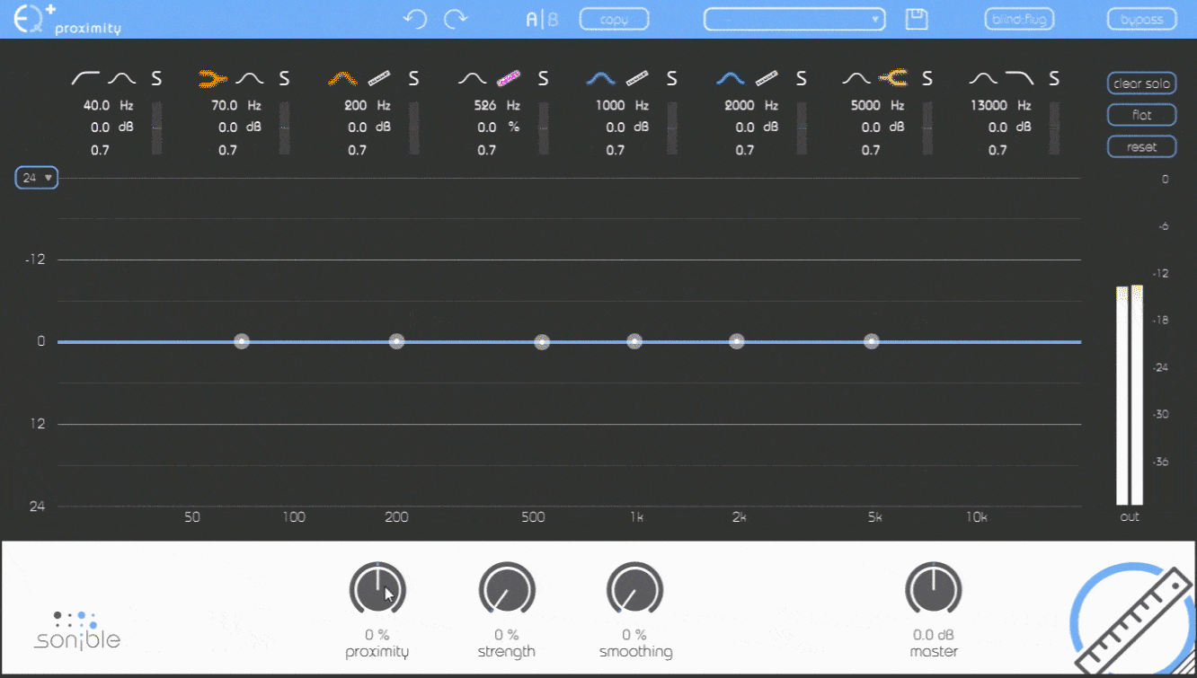The image size is (1197, 678).
Task: Select the high-pass filter shape on the 40 Hz band
Action: point(84,79)
